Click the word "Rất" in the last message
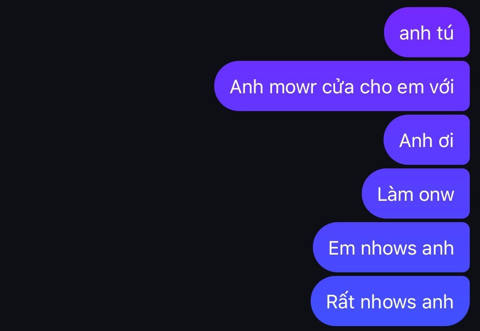 340,301
